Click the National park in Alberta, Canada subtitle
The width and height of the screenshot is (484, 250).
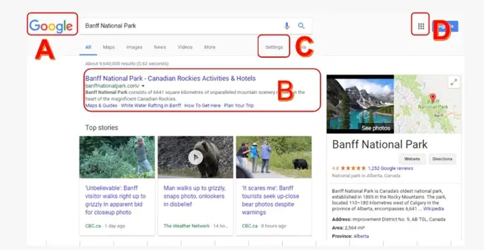(x=366, y=175)
